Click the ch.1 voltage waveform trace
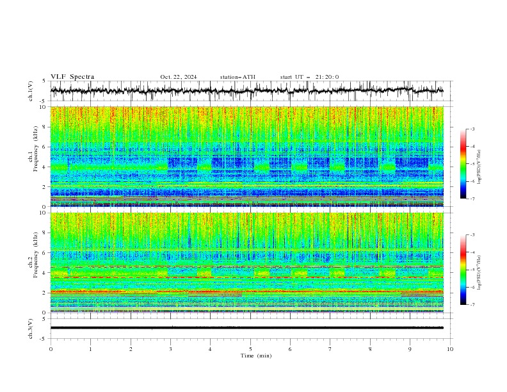507x392 pixels. pos(246,91)
